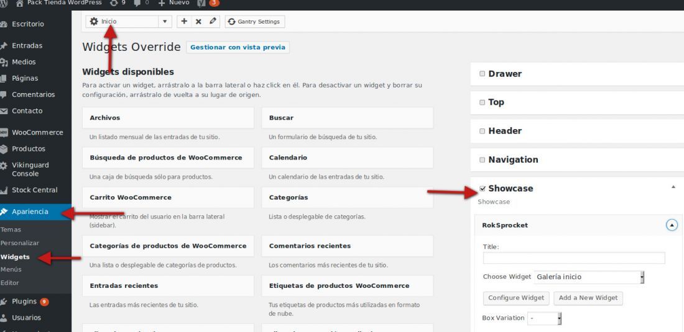Open Stock Central in the sidebar
Viewport: 684px width, 332px height.
pyautogui.click(x=34, y=190)
